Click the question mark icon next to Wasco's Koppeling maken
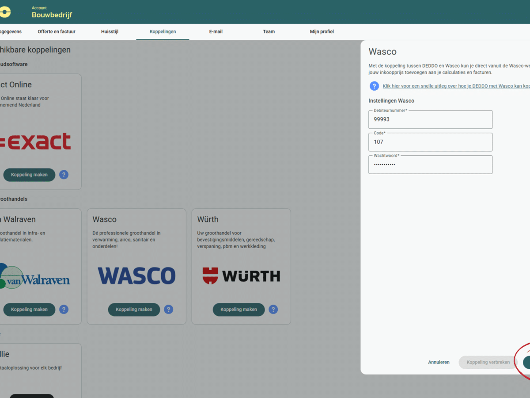Image resolution: width=530 pixels, height=398 pixels. [168, 310]
